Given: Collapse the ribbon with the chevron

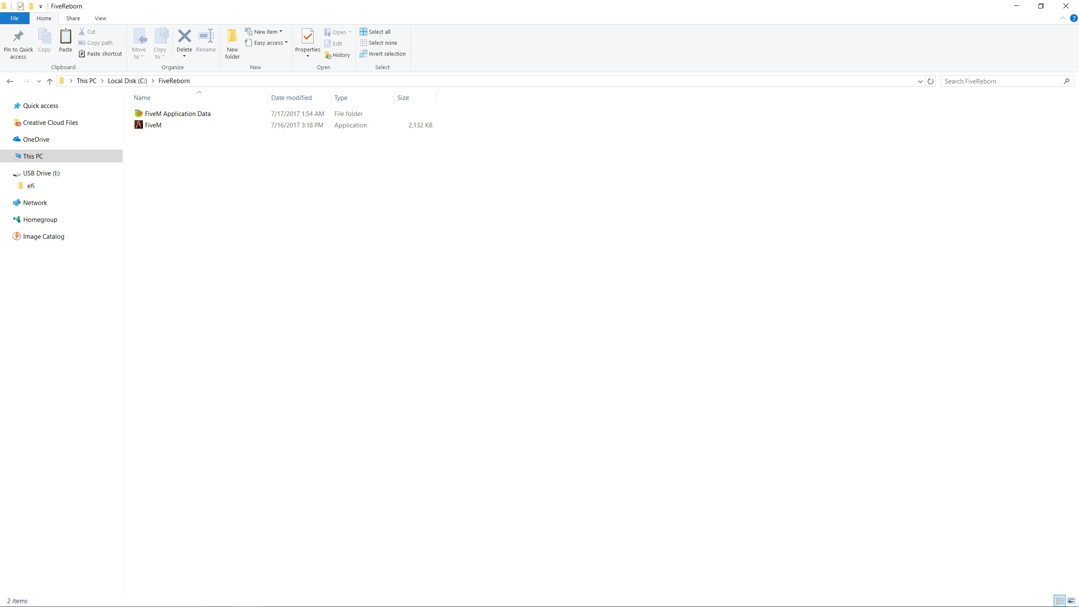Looking at the screenshot, I should [1063, 18].
